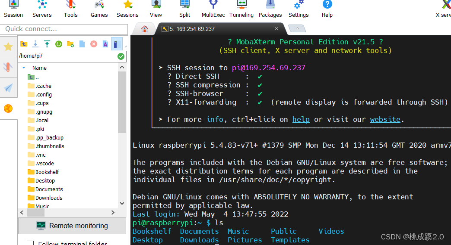Click file list scroll up arrow
The height and width of the screenshot is (245, 451).
(122, 67)
